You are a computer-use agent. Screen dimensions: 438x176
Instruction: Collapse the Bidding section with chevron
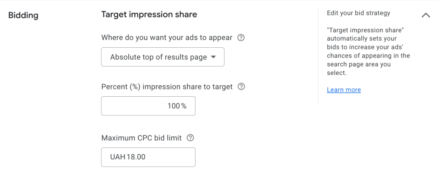426,15
